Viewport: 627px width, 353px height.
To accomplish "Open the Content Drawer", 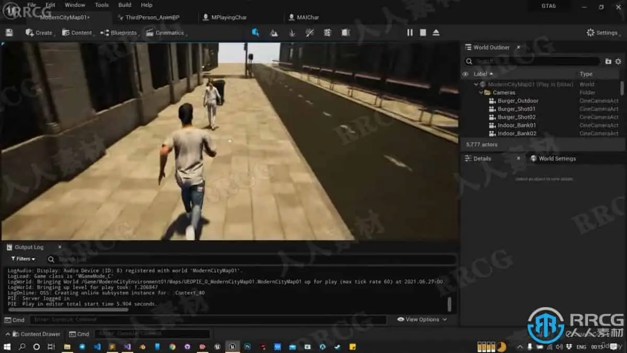I will [36, 334].
